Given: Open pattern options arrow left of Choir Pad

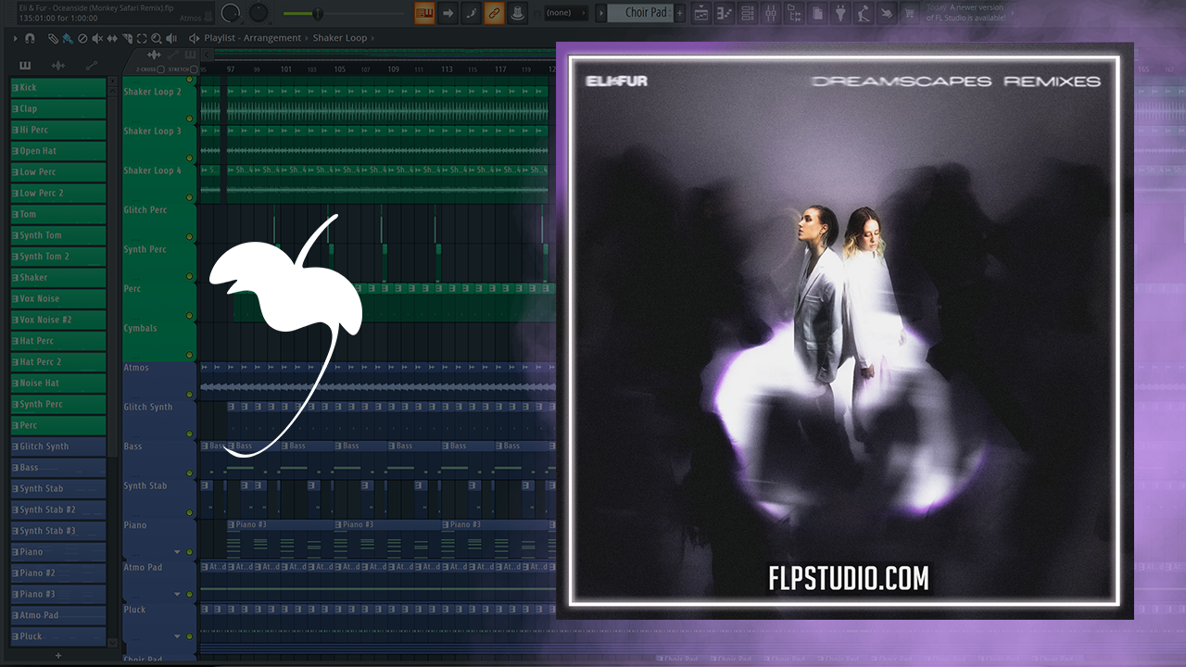Looking at the screenshot, I should click(600, 13).
